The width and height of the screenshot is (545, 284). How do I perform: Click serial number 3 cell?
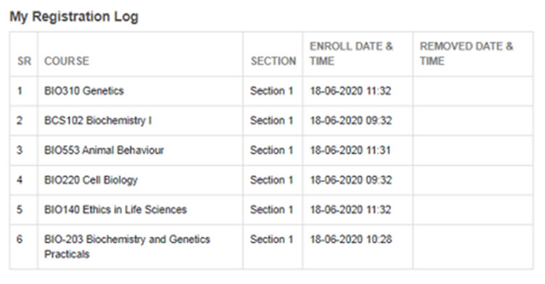click(20, 150)
